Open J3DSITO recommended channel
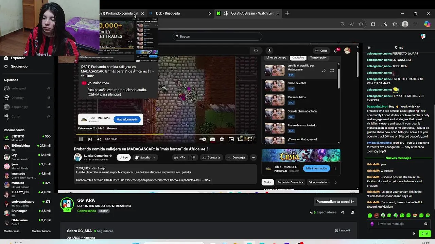The height and width of the screenshot is (244, 435). (27, 138)
